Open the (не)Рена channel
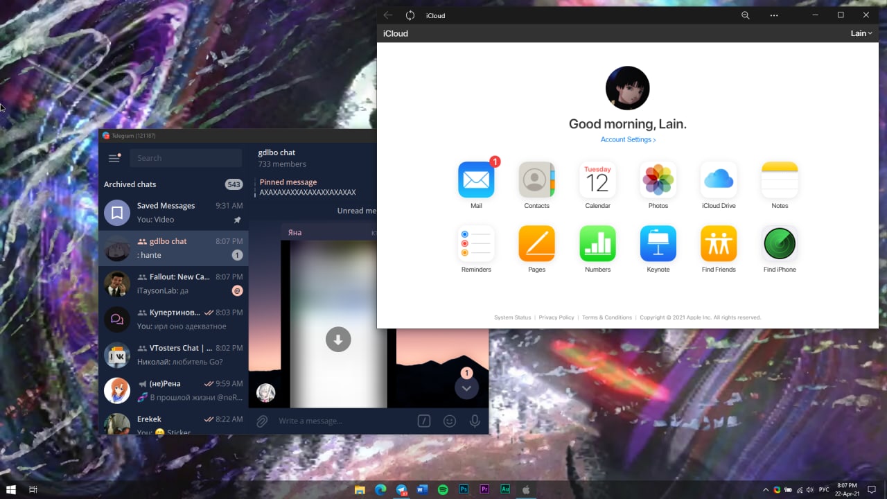 pos(173,390)
